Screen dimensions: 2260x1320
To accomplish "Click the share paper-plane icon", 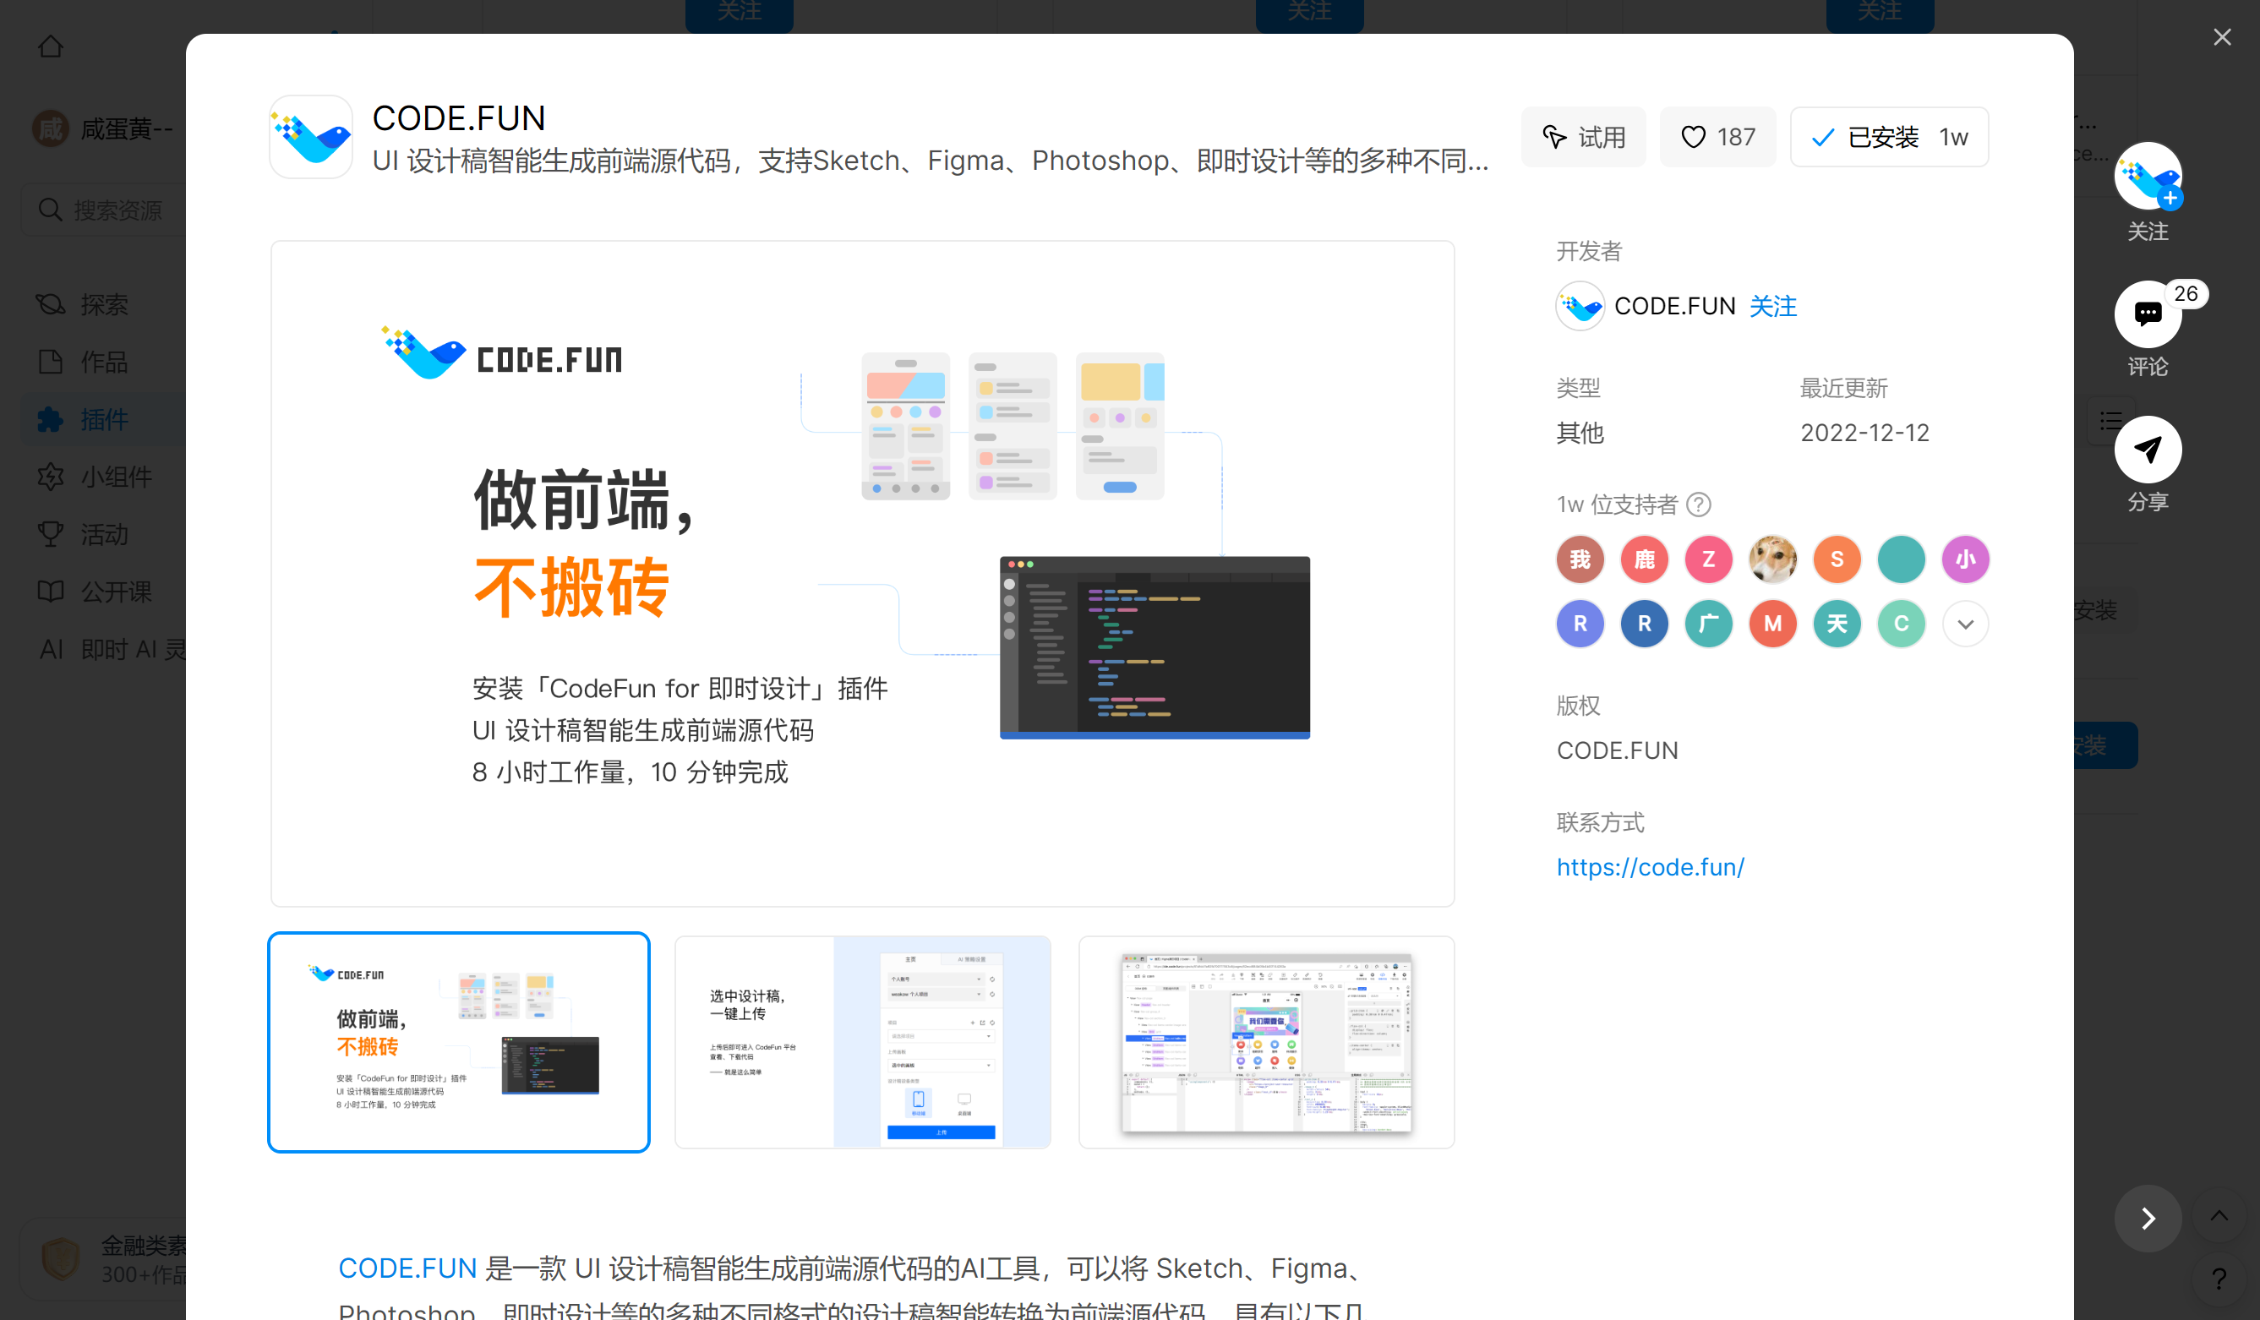I will click(2147, 450).
